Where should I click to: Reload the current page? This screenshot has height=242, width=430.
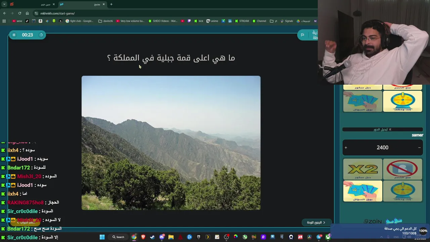19,13
